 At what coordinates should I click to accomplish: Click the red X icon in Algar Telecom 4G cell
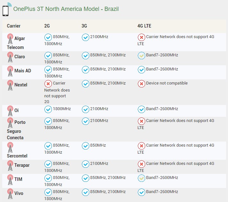[141, 37]
